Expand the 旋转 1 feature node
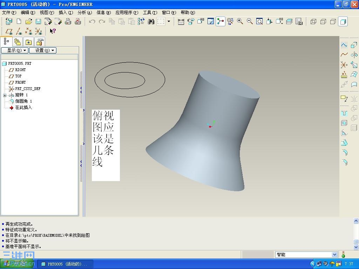 tap(5, 95)
